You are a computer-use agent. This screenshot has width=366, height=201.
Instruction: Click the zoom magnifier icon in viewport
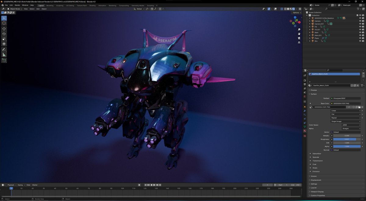[x=299, y=29]
